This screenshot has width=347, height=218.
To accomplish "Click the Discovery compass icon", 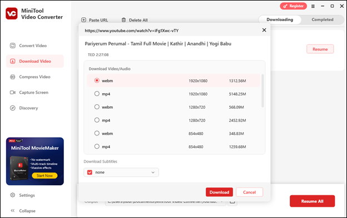I will pyautogui.click(x=13, y=108).
